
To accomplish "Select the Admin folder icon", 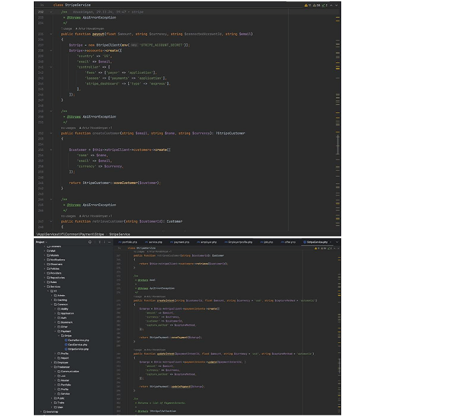I will pos(55,296).
